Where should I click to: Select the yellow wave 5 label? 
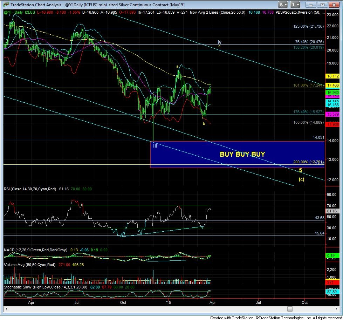(300, 170)
